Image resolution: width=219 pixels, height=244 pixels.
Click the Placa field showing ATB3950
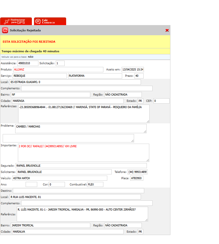[137, 178]
